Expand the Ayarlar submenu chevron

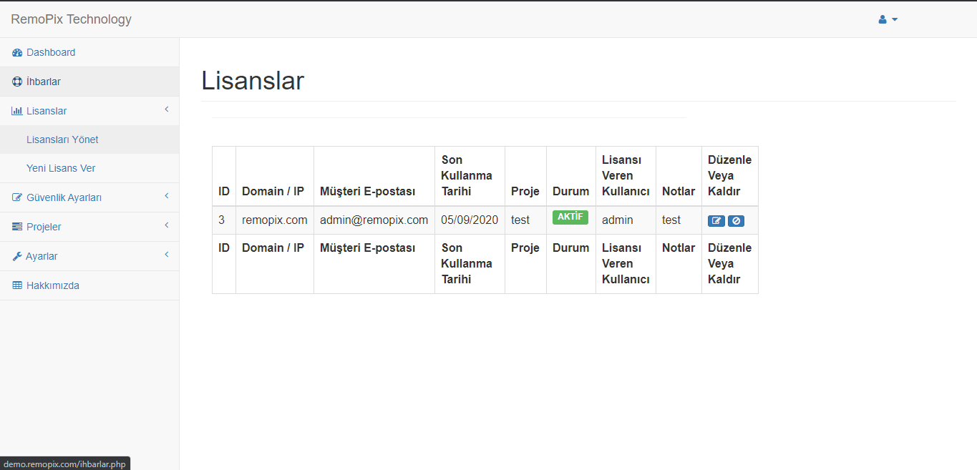(166, 255)
